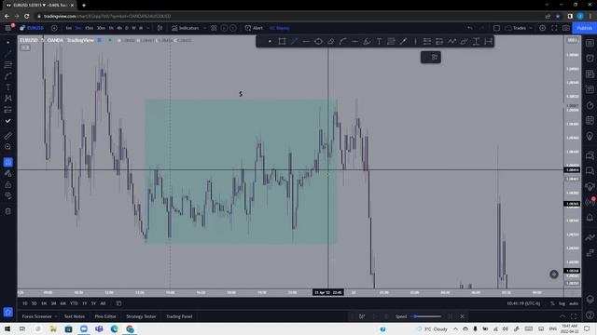Open the text tools in left sidebar
Screen dimensions: 597x335
pos(8,87)
